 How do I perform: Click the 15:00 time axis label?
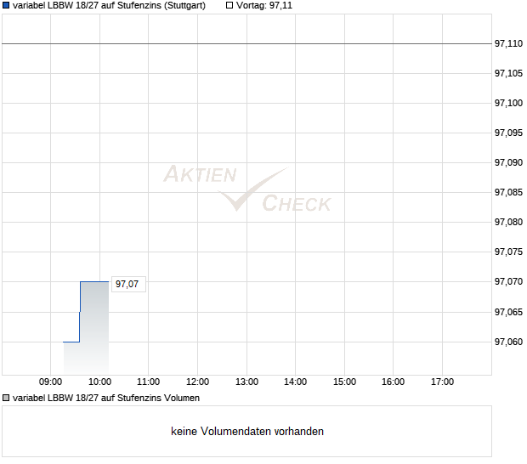344,382
